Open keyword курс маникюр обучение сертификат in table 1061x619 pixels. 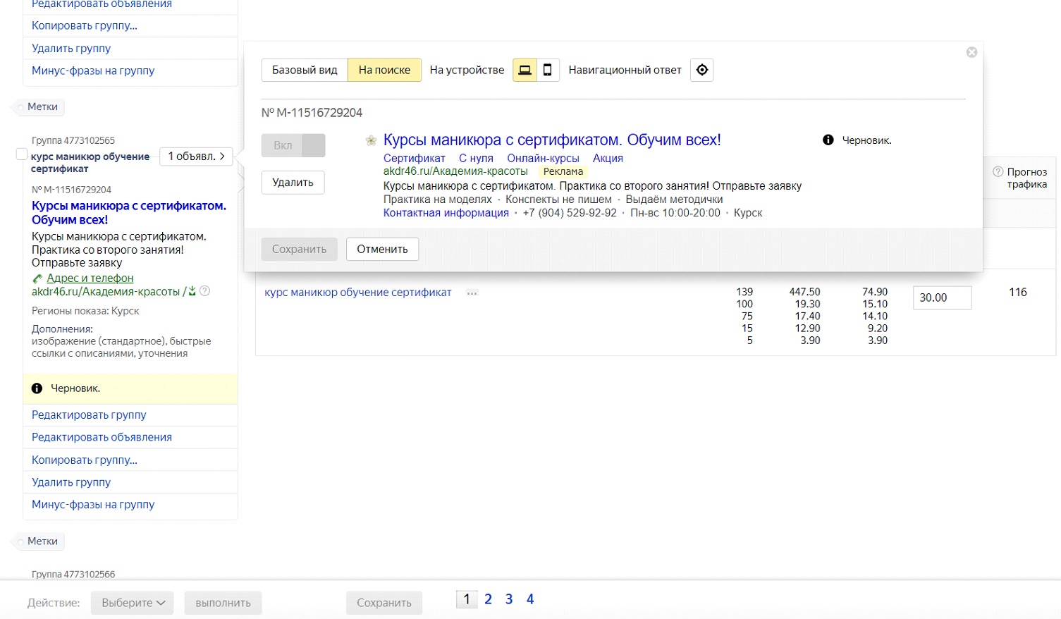[358, 292]
